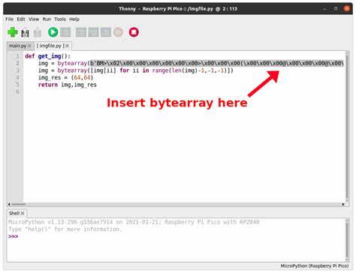The width and height of the screenshot is (356, 273).
Task: Click the Step out toolbar icon
Action: pyautogui.click(x=106, y=32)
